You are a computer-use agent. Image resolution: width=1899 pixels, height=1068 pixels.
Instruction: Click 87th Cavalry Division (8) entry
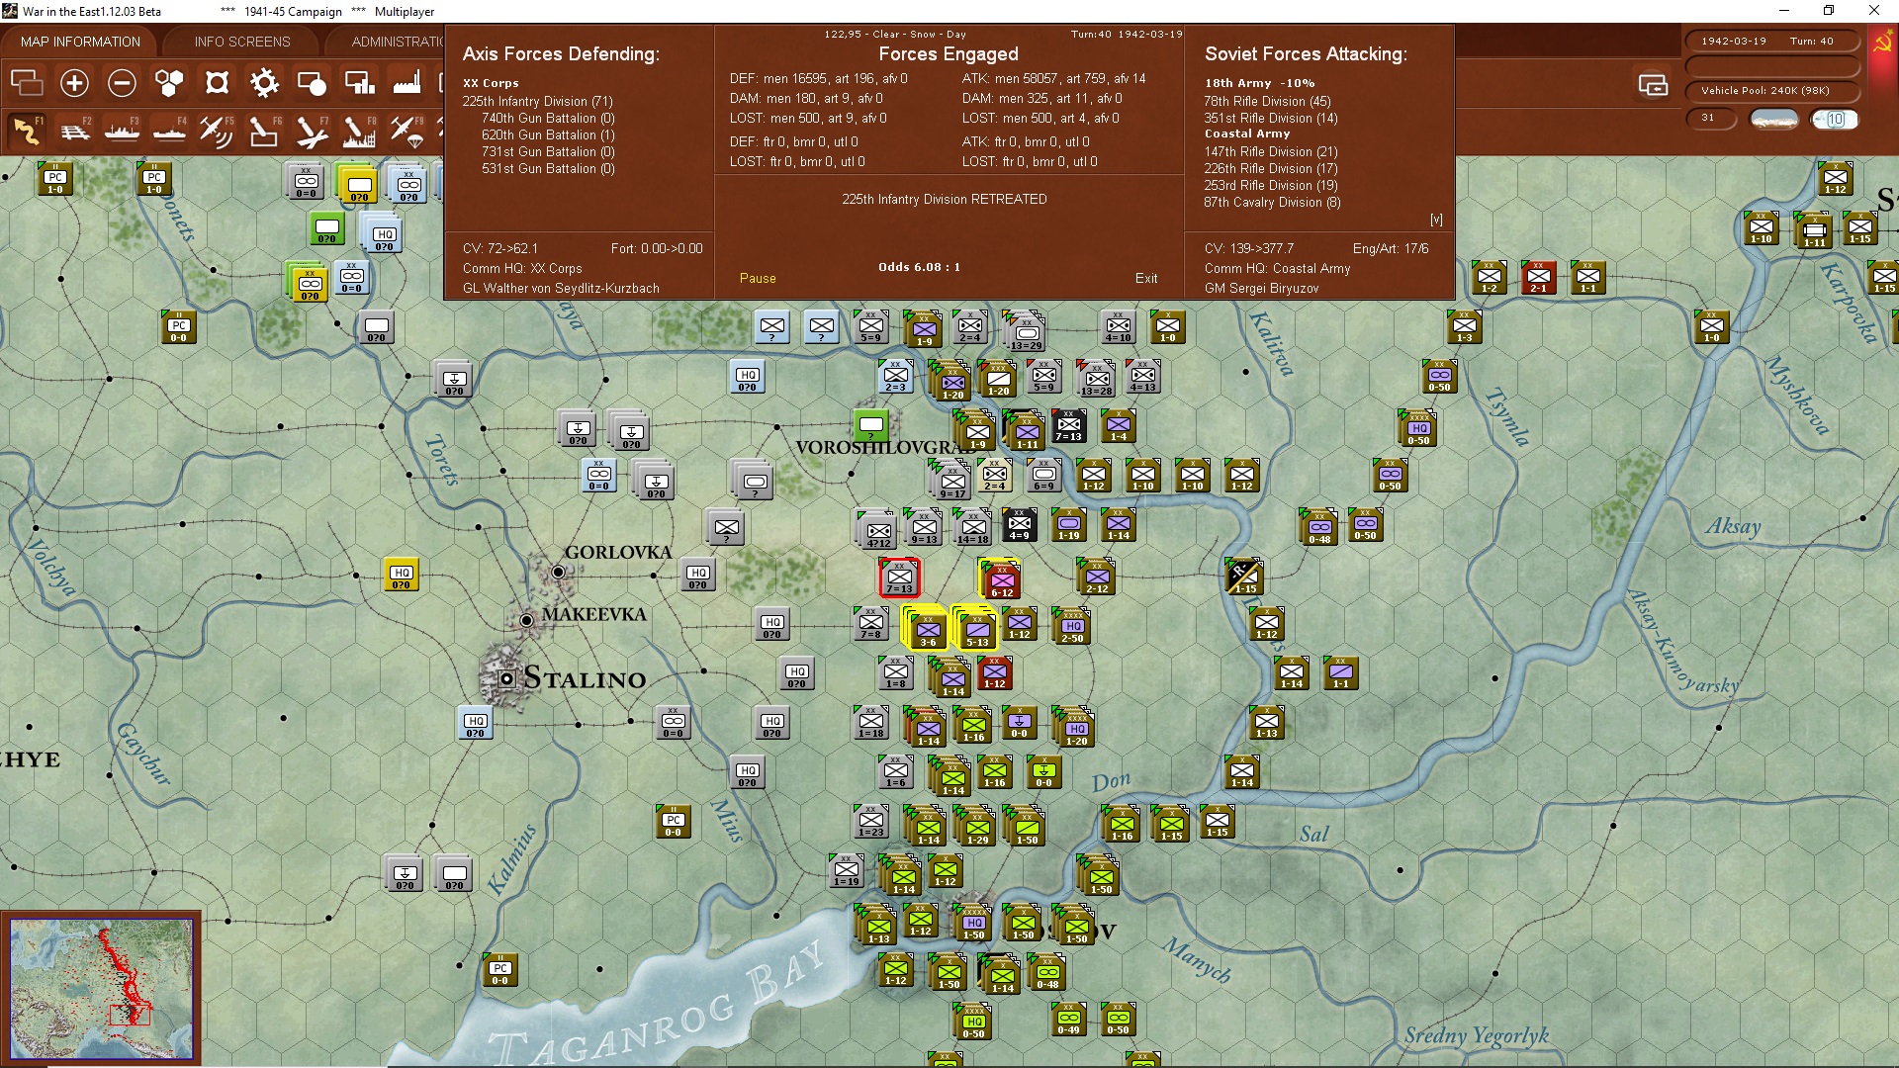[x=1272, y=202]
